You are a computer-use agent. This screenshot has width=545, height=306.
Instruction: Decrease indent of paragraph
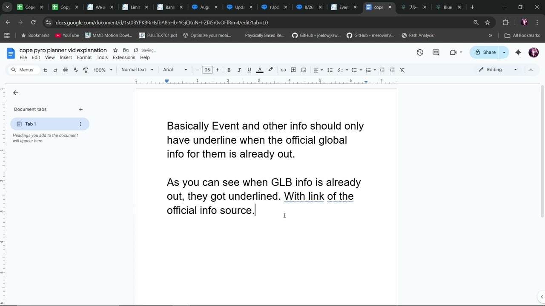tap(382, 70)
